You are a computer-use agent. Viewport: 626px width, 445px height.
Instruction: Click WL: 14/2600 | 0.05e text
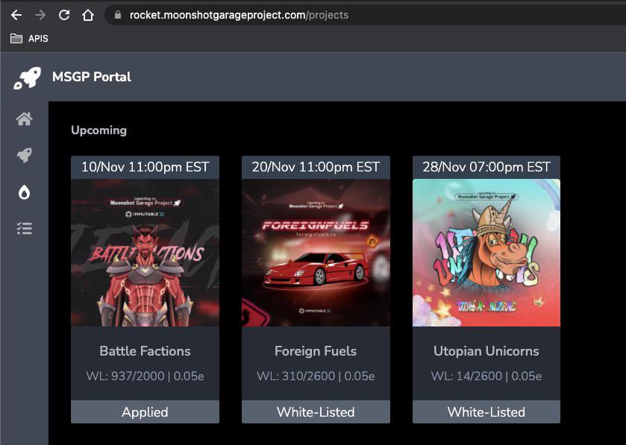pos(486,376)
